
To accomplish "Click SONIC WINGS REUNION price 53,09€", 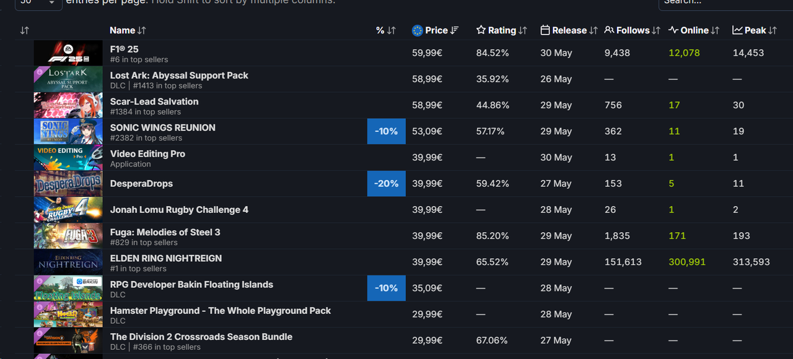I will pyautogui.click(x=427, y=131).
